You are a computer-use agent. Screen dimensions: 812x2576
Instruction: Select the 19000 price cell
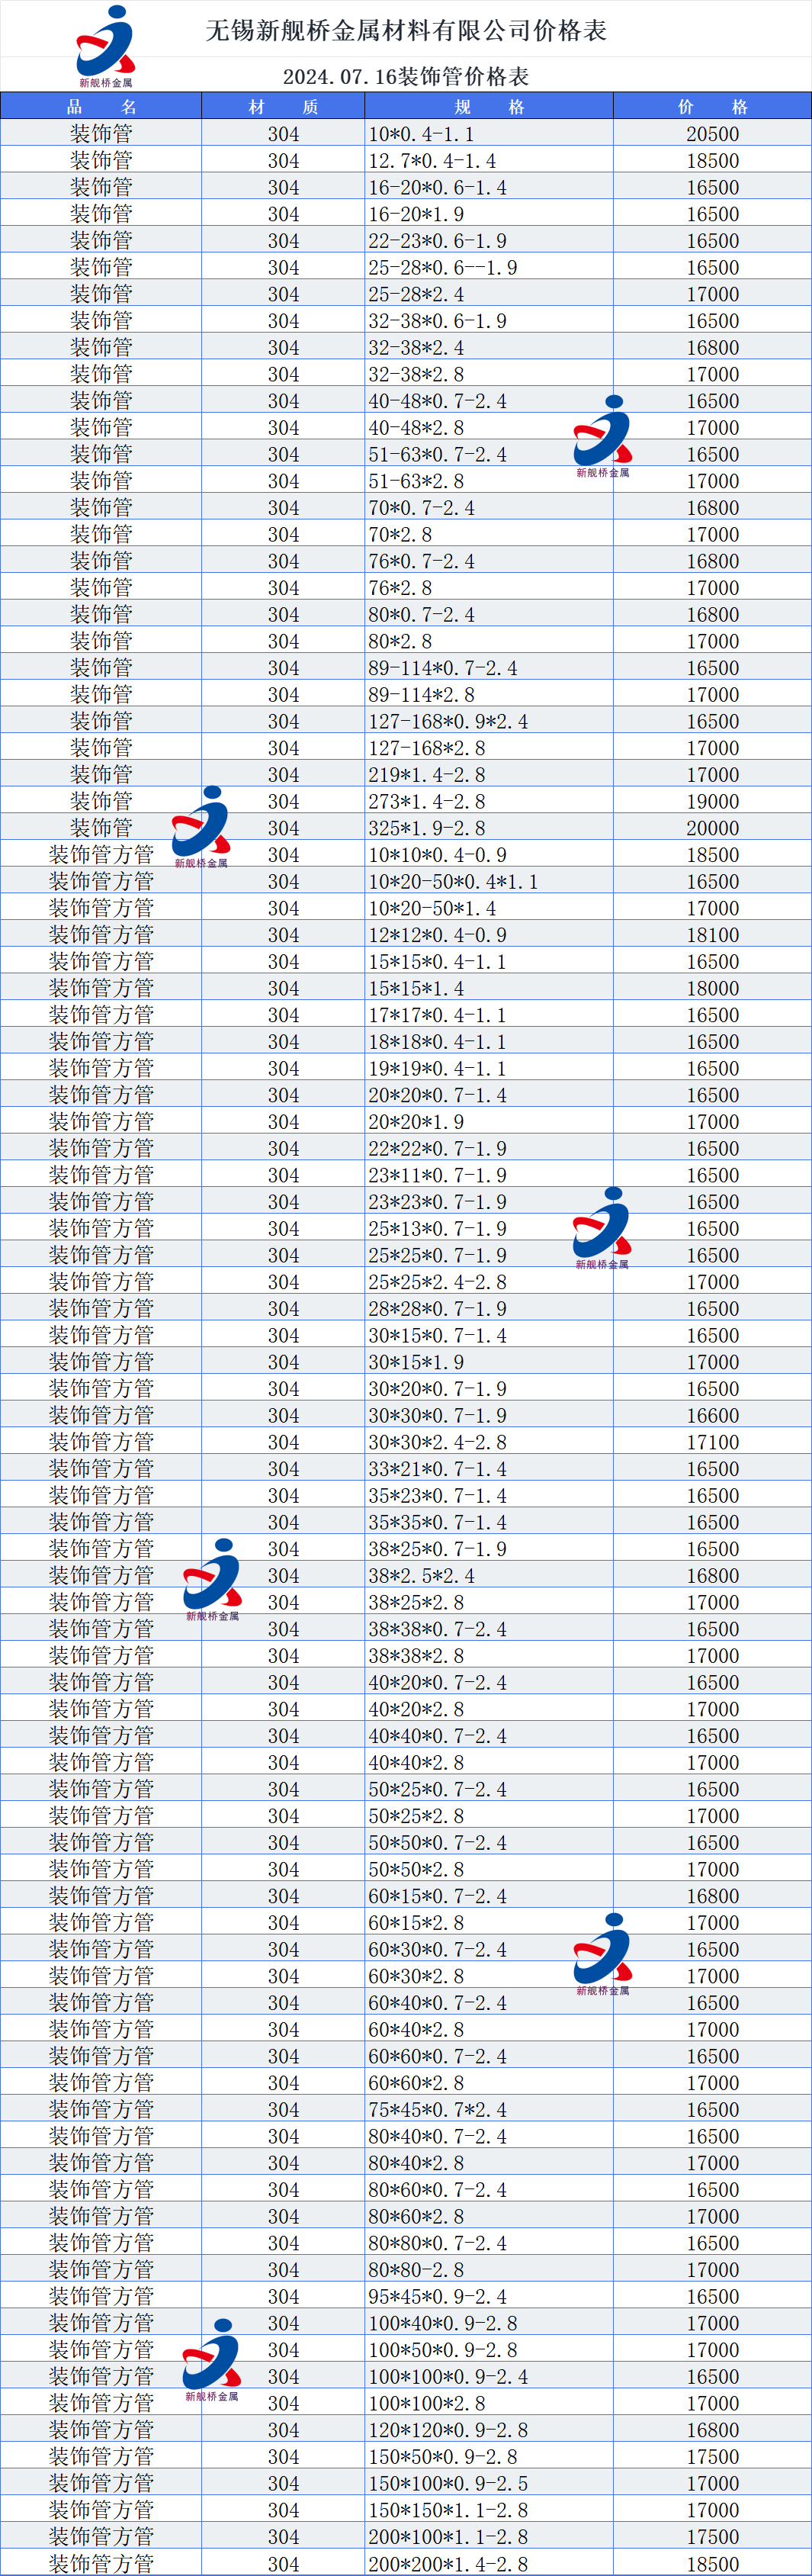tap(712, 802)
